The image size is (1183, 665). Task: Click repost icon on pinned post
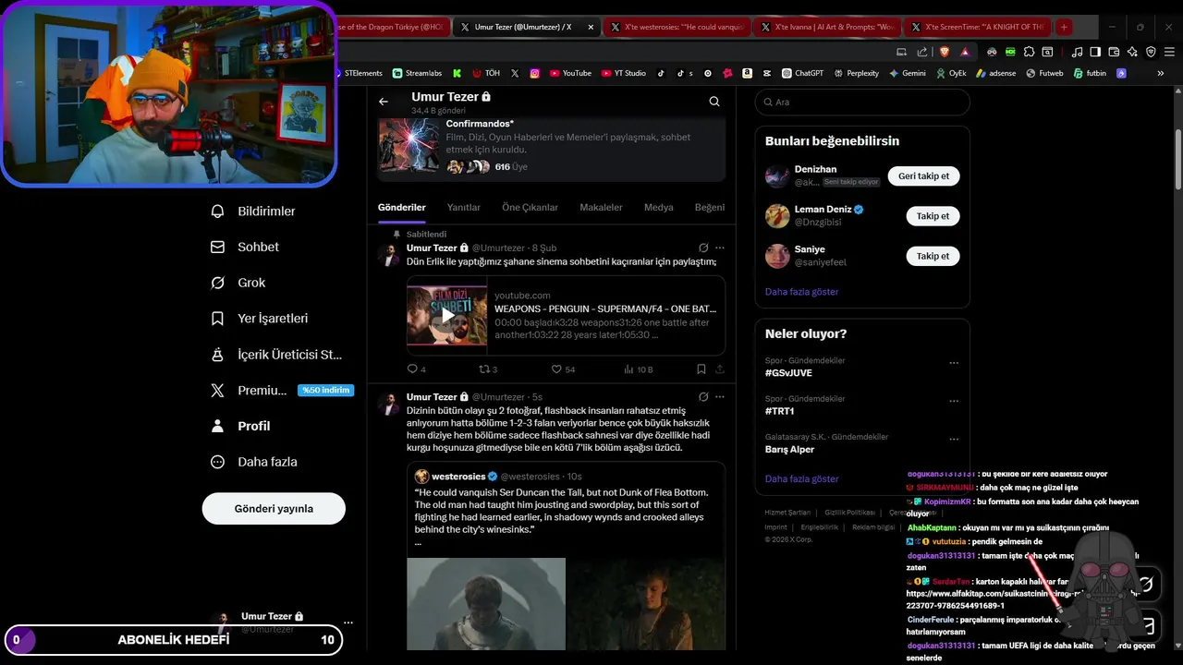483,369
